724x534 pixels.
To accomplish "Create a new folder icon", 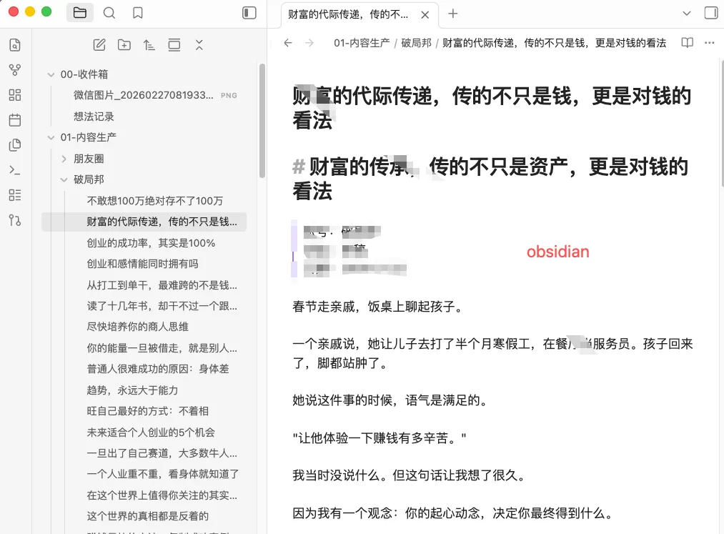I will (124, 45).
